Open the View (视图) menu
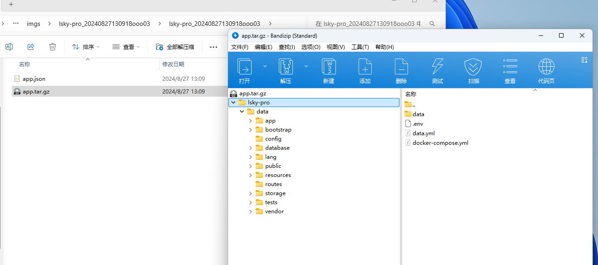Viewport: 598px width, 265px height. (x=335, y=47)
